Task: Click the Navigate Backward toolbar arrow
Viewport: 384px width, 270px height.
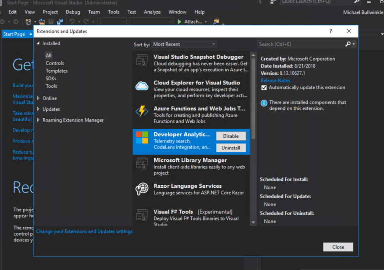Action: pyautogui.click(x=2, y=22)
